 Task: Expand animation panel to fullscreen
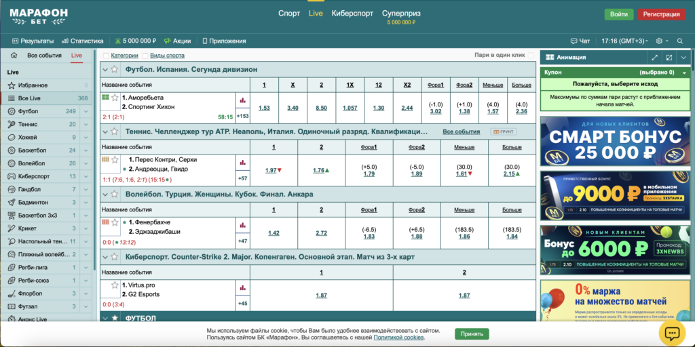pyautogui.click(x=655, y=57)
